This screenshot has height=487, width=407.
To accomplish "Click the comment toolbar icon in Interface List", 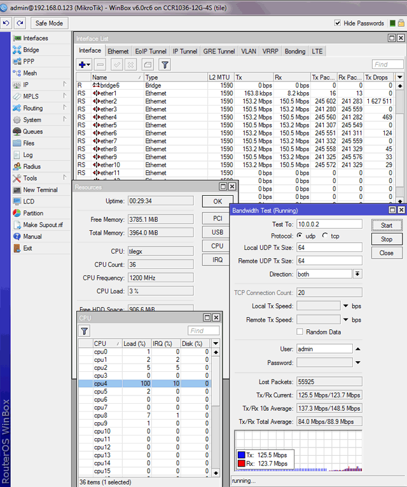I will [148, 65].
